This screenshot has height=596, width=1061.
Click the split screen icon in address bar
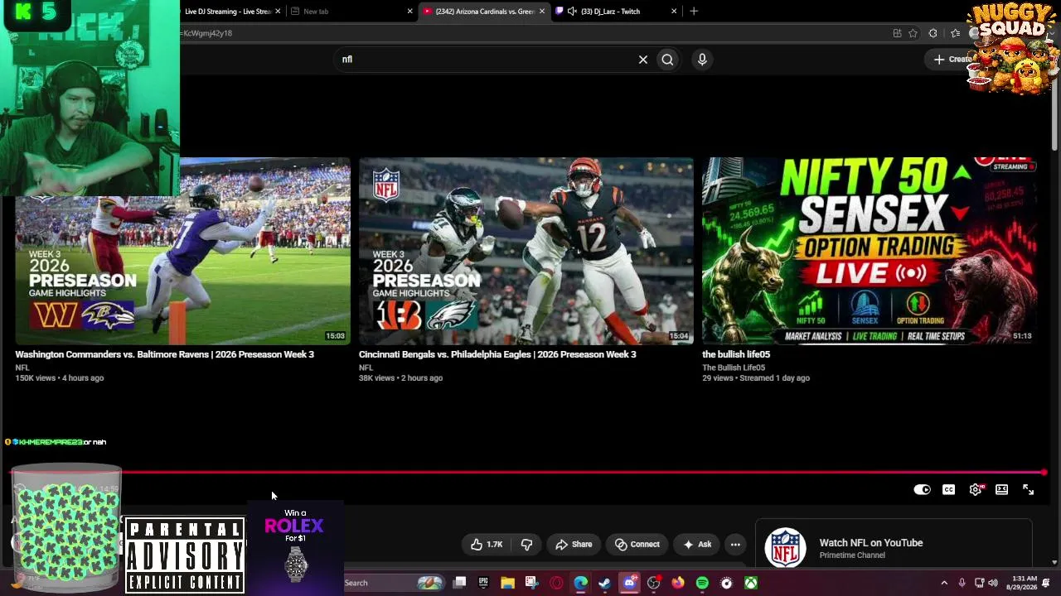pyautogui.click(x=897, y=33)
